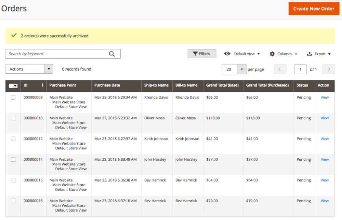
Task: Select checkbox for order 000000009
Action: pyautogui.click(x=13, y=98)
